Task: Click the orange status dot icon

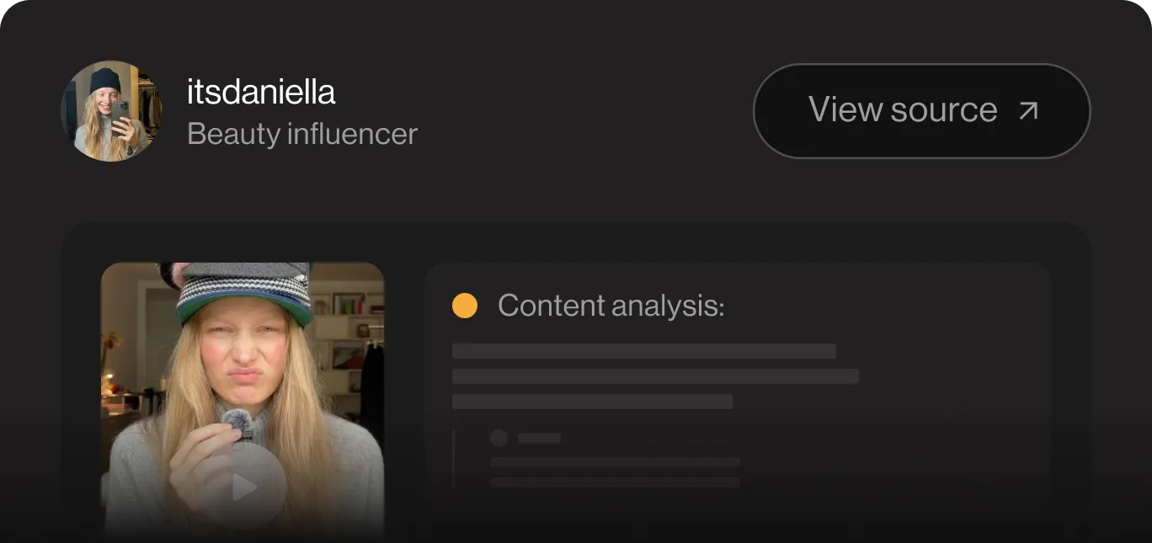Action: point(465,306)
